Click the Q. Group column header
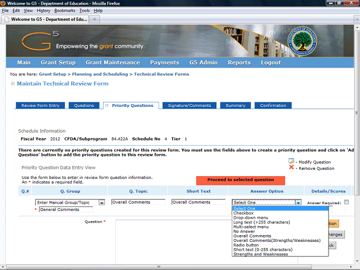The height and width of the screenshot is (270, 360). (70, 191)
